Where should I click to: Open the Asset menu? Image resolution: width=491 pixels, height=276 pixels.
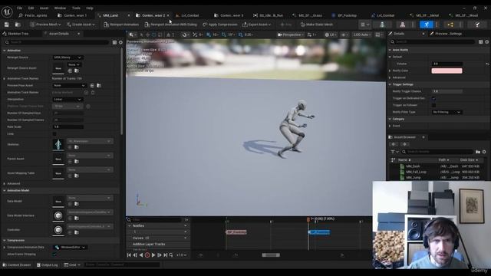coord(44,8)
